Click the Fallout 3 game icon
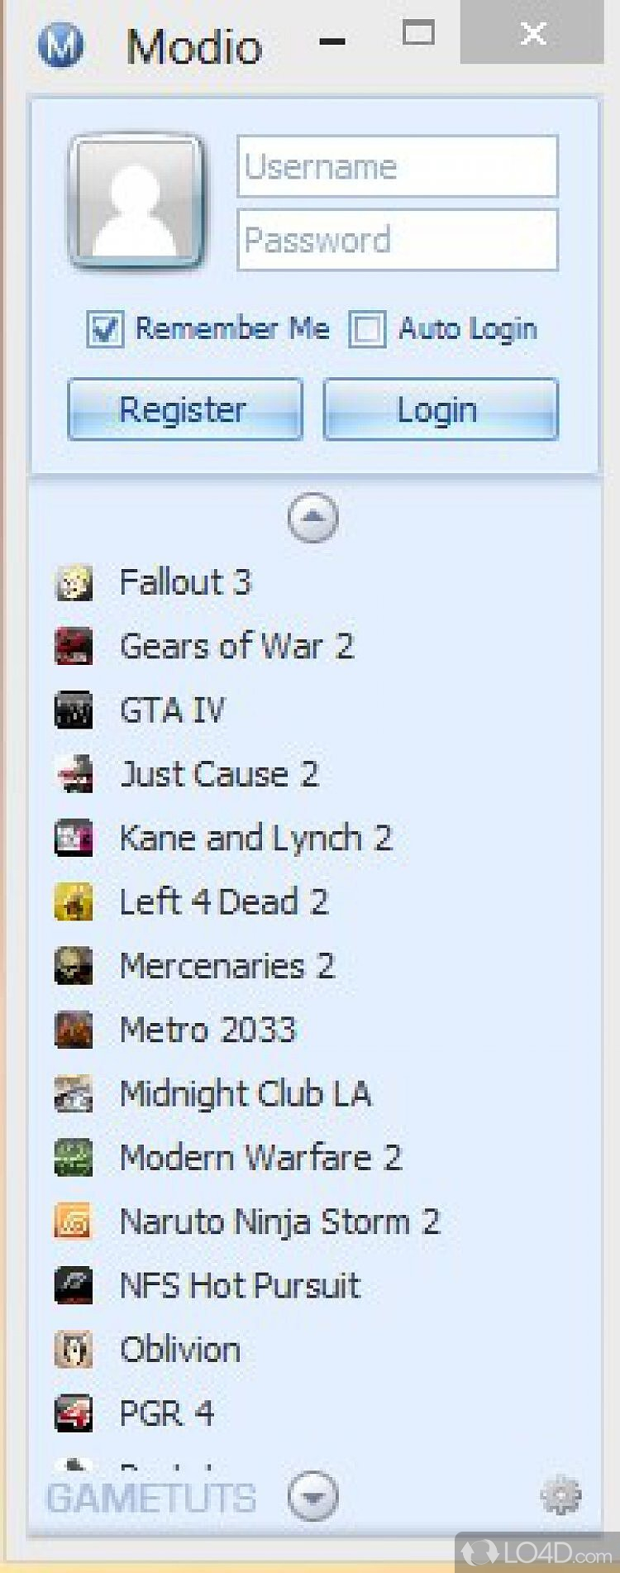620x1573 pixels. 74,583
